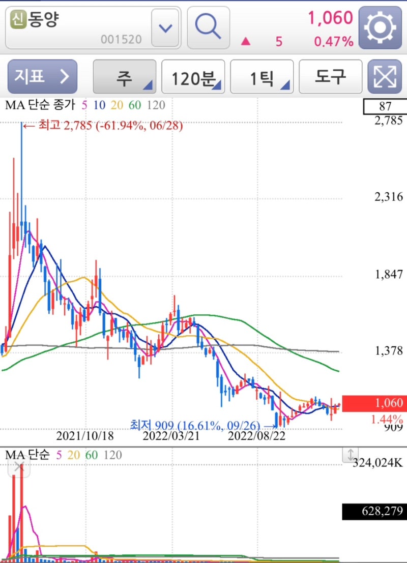Open the 도구 tools menu
This screenshot has width=407, height=563.
click(x=331, y=76)
